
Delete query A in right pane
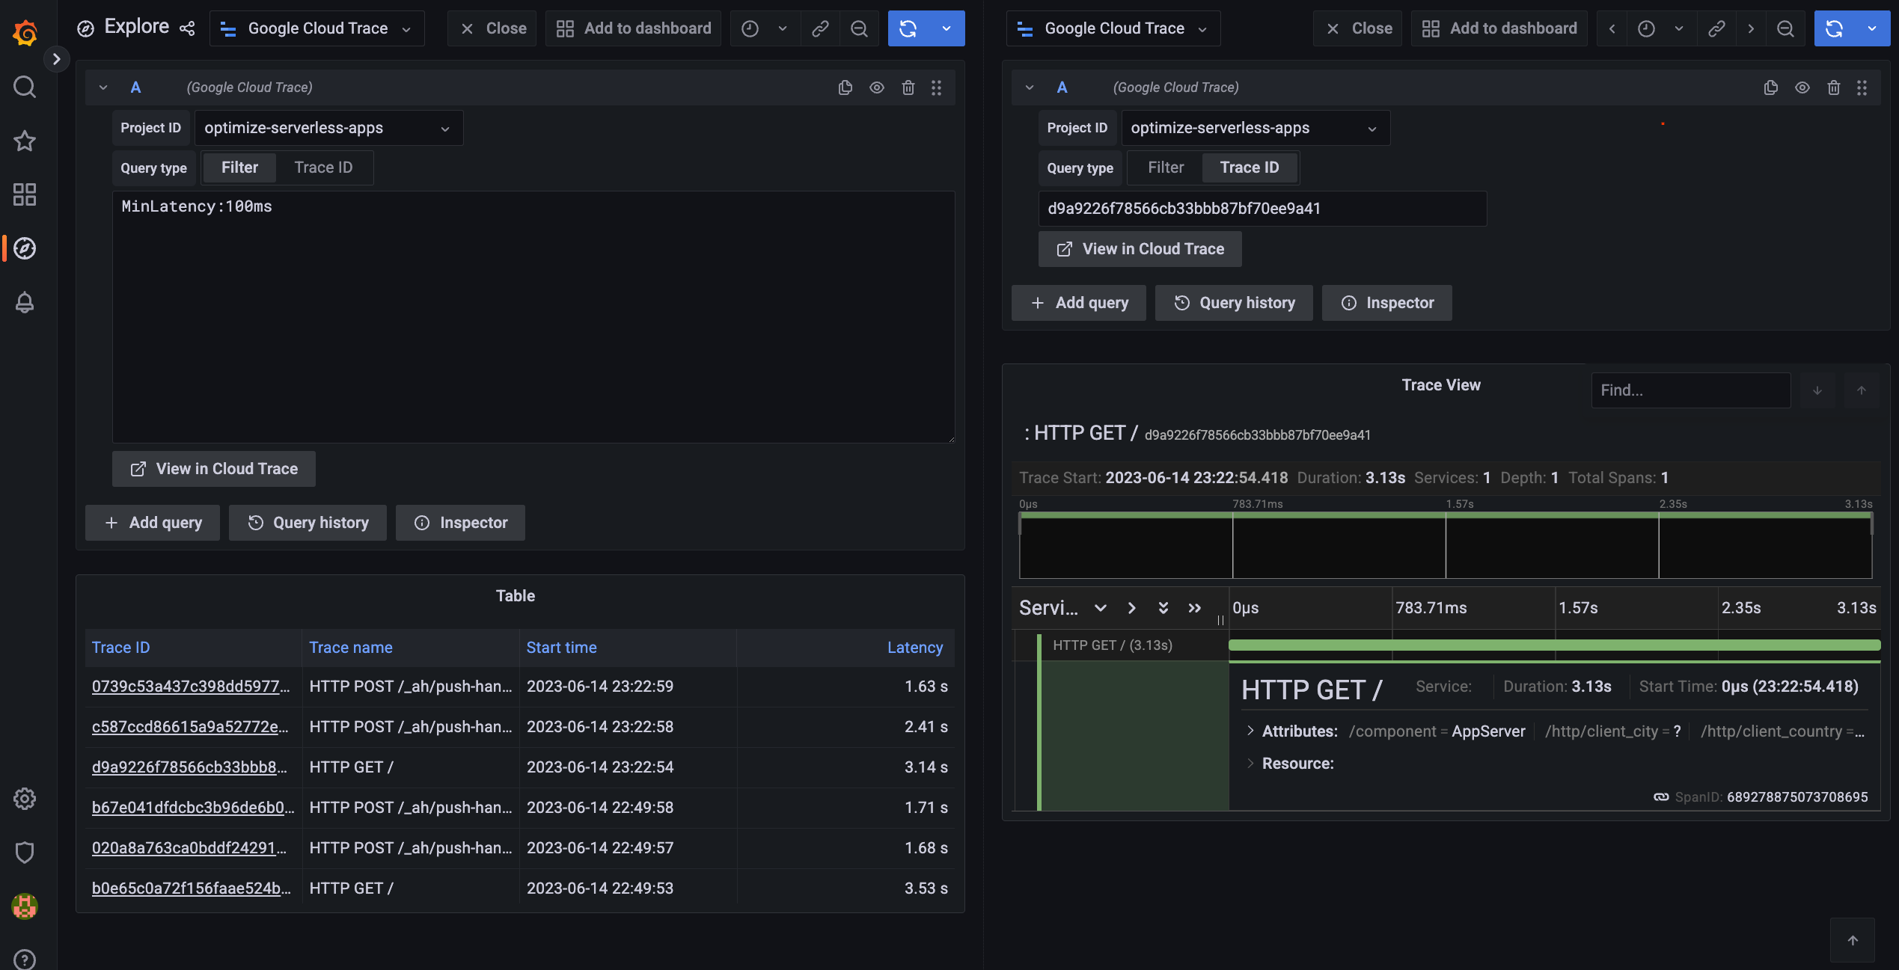pyautogui.click(x=1833, y=88)
